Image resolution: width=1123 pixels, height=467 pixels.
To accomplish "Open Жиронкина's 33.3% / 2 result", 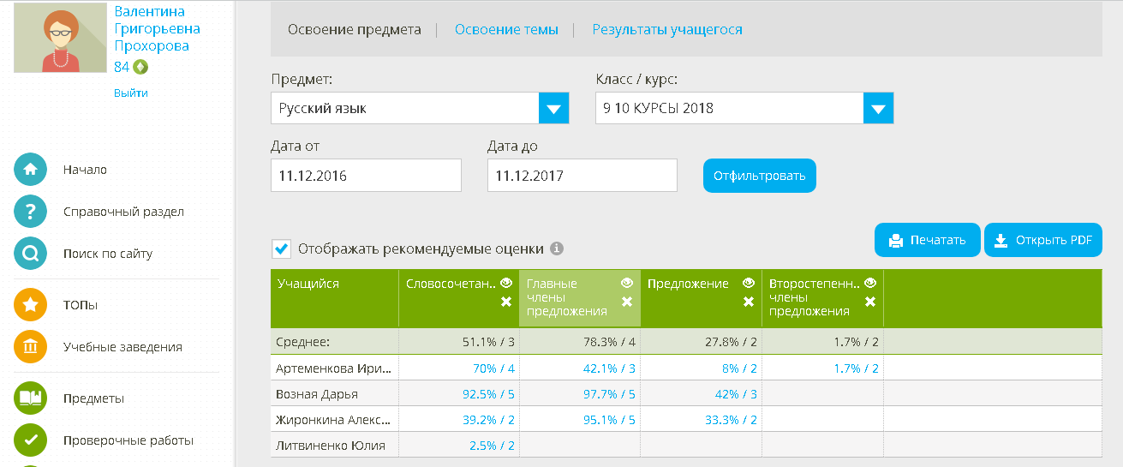I will click(x=731, y=420).
